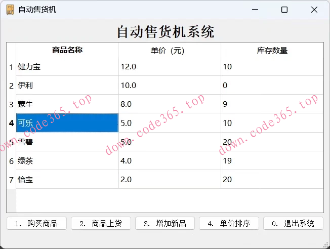
Task: Click the 2. 商品上货 button
Action: (101, 223)
